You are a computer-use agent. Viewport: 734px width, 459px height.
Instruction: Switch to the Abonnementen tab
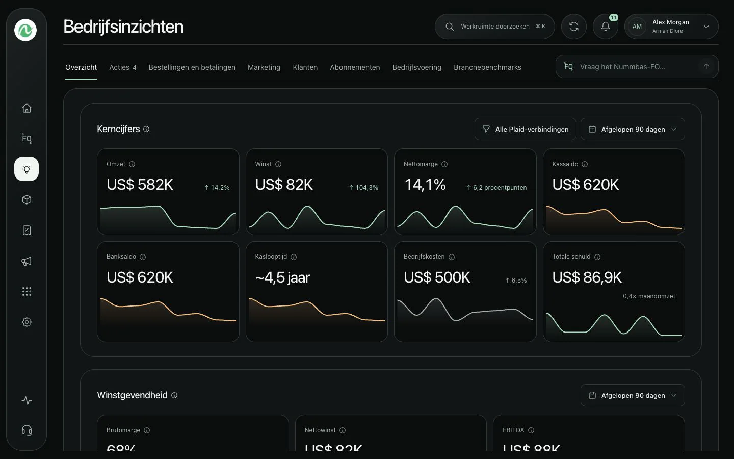pos(355,67)
